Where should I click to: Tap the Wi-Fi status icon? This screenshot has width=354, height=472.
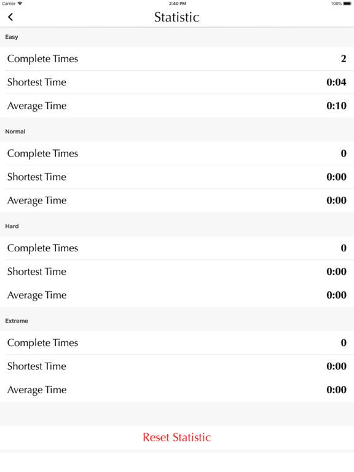[20, 4]
